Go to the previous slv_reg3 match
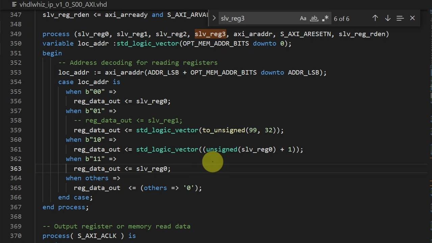This screenshot has height=243, width=432. tap(375, 18)
